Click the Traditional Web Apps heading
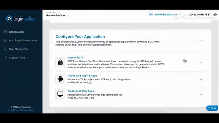This screenshot has width=219, height=123. (81, 91)
